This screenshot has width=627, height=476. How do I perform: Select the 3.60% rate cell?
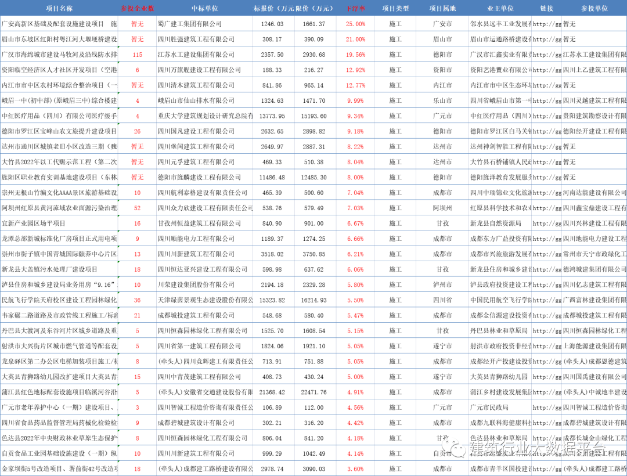355,469
